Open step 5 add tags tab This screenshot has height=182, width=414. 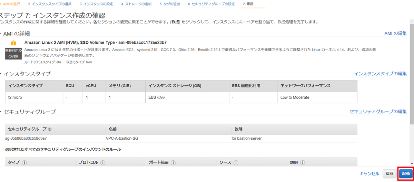tap(170, 4)
